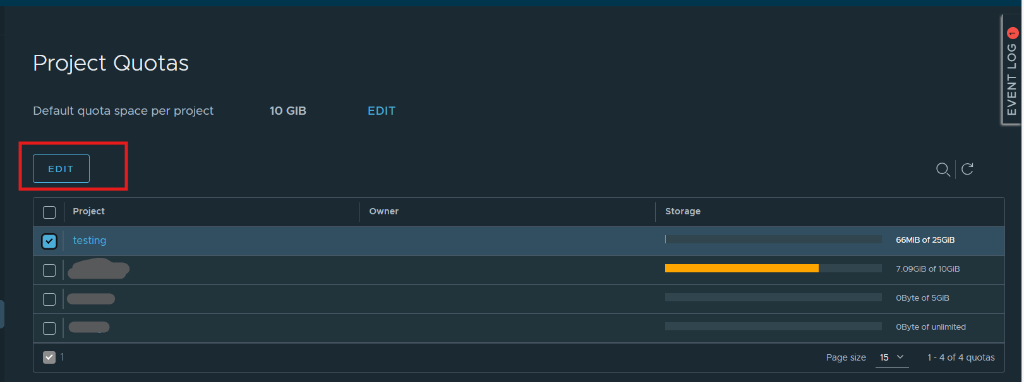Click the red Event Log notification badge
This screenshot has width=1024, height=382.
click(x=1013, y=33)
